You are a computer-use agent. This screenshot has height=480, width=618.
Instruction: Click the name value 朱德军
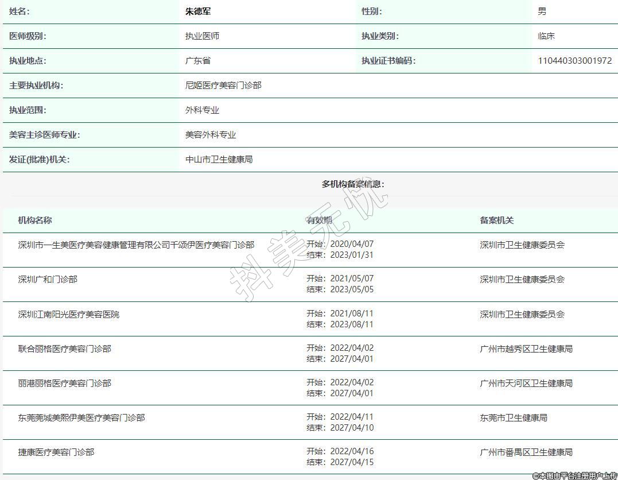tap(198, 11)
